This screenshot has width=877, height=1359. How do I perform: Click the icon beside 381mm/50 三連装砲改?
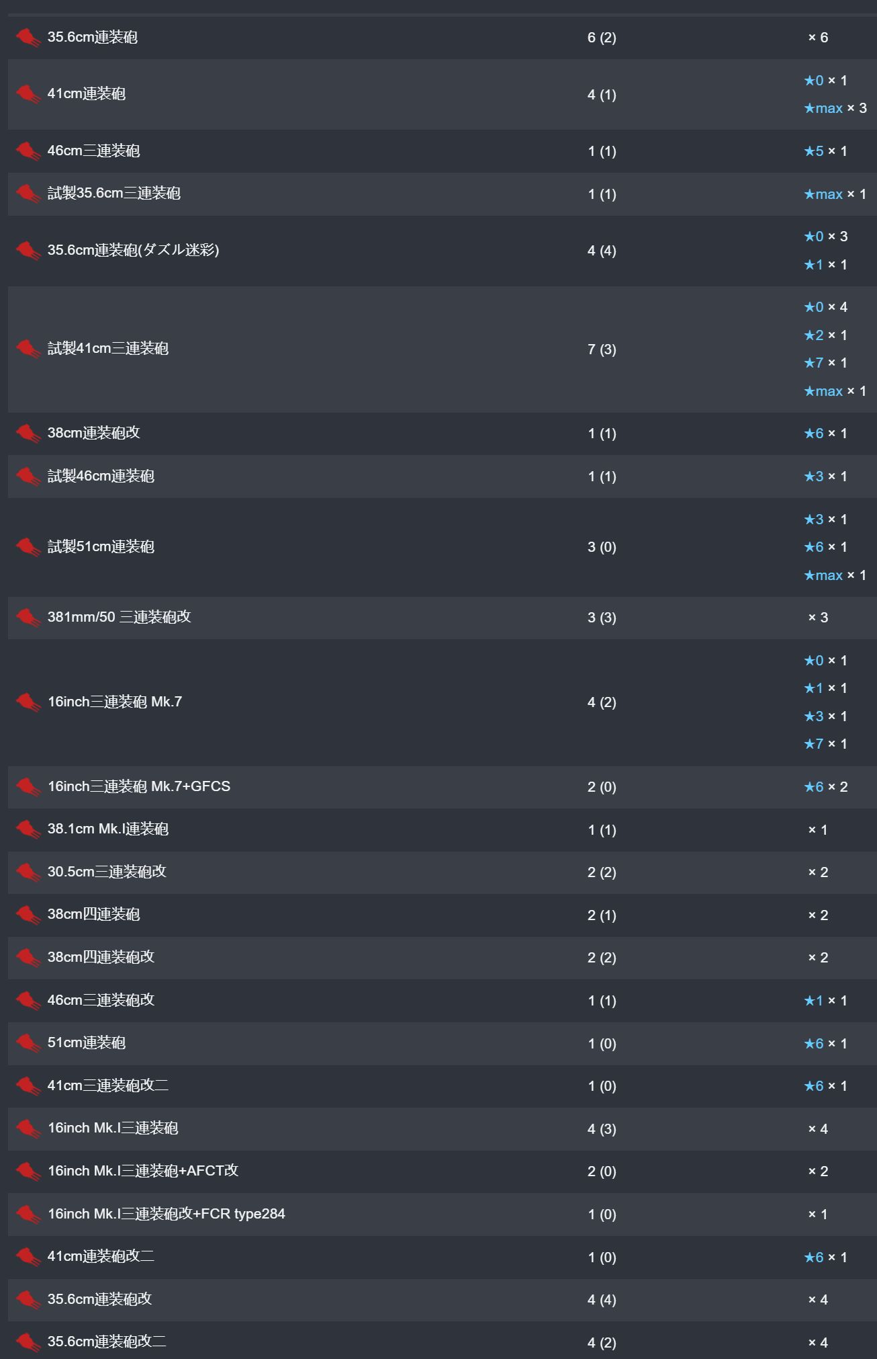pos(28,617)
